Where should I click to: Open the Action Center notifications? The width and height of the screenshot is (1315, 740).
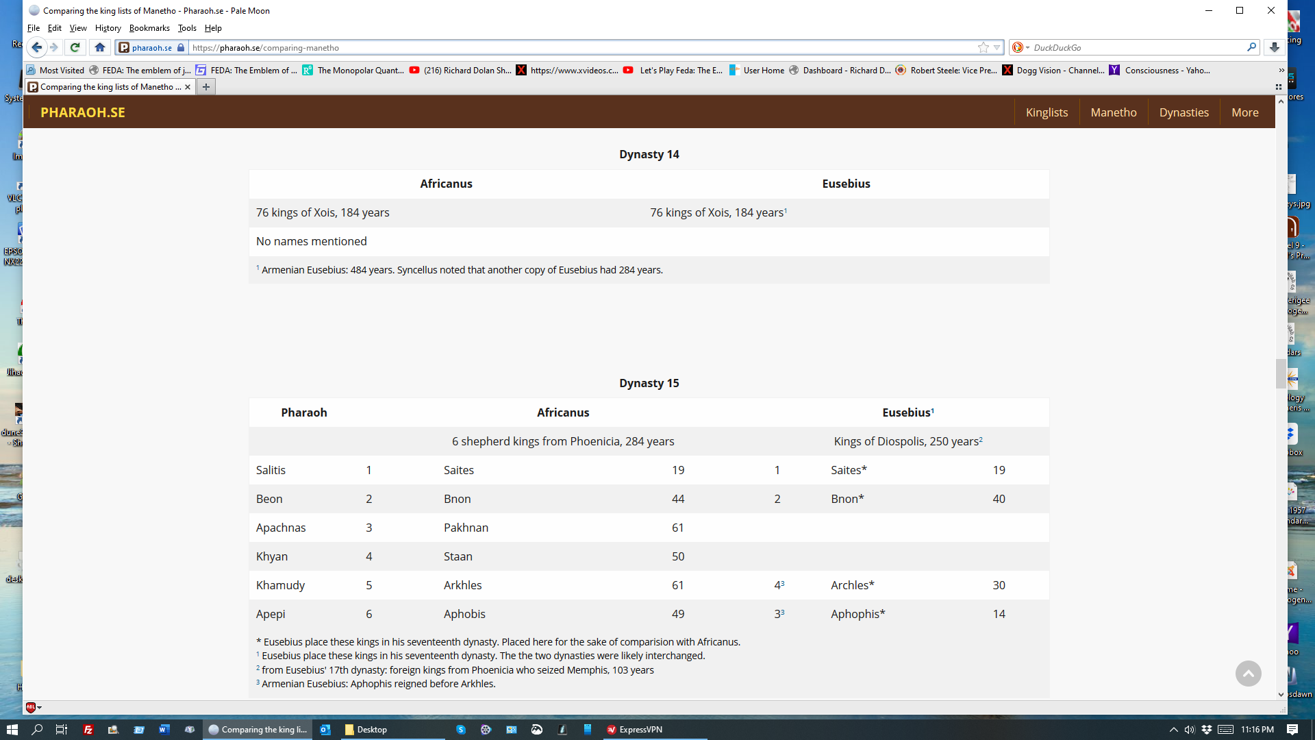tap(1292, 729)
